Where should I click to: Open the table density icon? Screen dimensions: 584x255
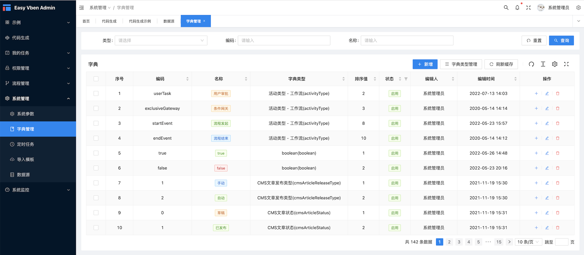(x=543, y=64)
